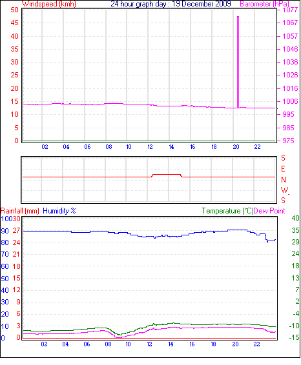This screenshot has height=365, width=301.
Task: Click humidity axis value 90
Action: coord(5,231)
